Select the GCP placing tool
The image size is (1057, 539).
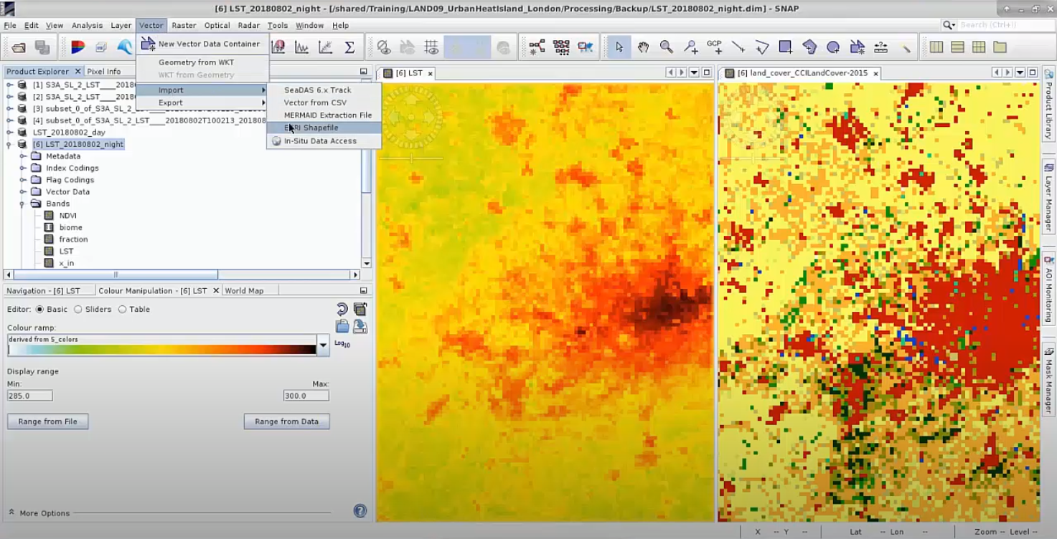coord(714,47)
